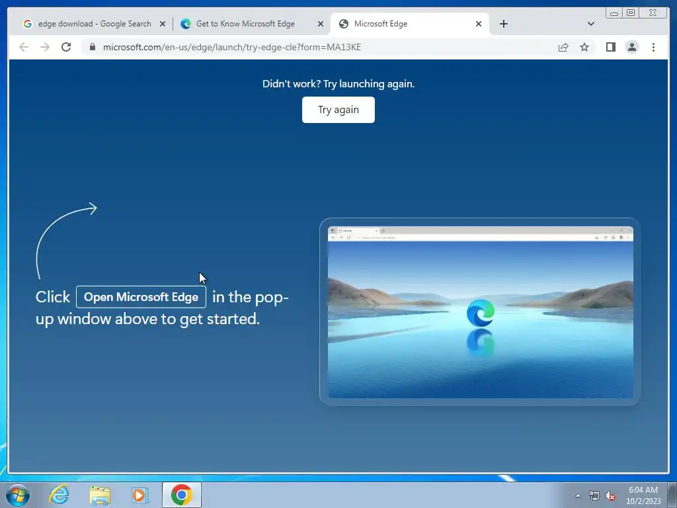Switch to Get to Know Microsoft Edge tab
The image size is (677, 508).
coord(246,24)
